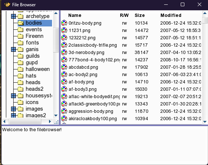Click the image icon beside 11231.png
The image size is (208, 165).
pyautogui.click(x=64, y=31)
